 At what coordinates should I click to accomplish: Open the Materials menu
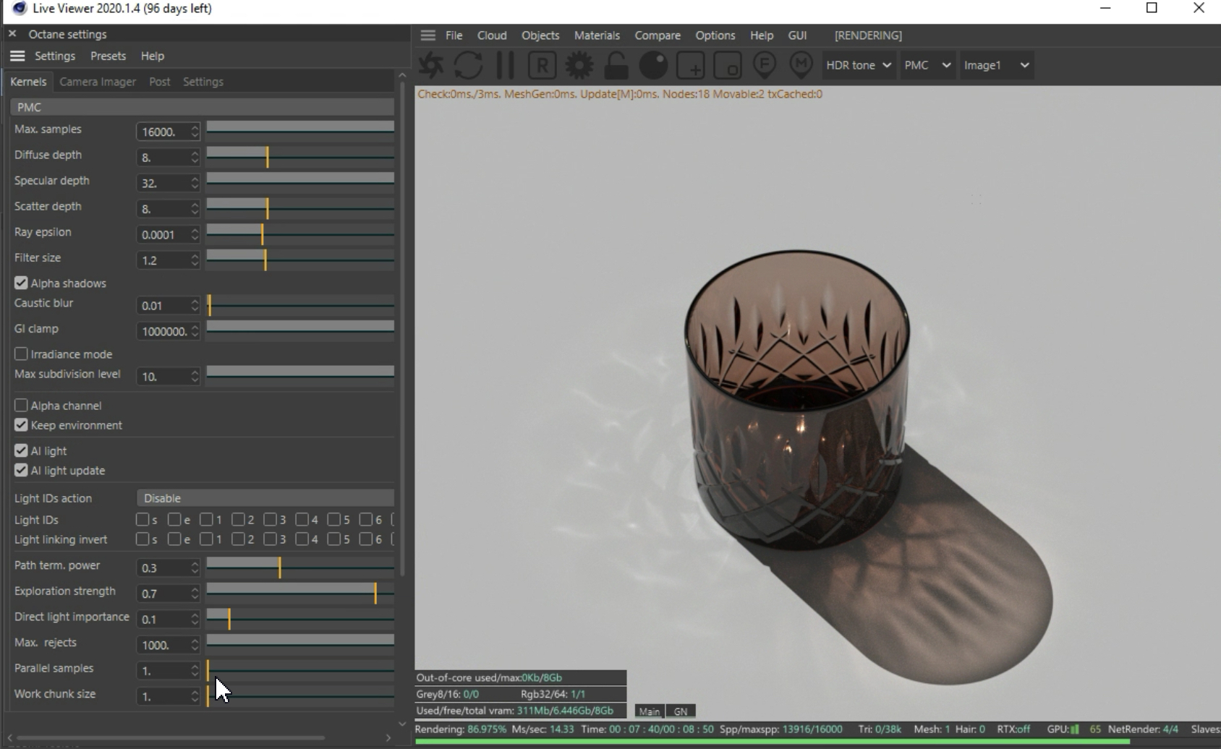point(597,35)
